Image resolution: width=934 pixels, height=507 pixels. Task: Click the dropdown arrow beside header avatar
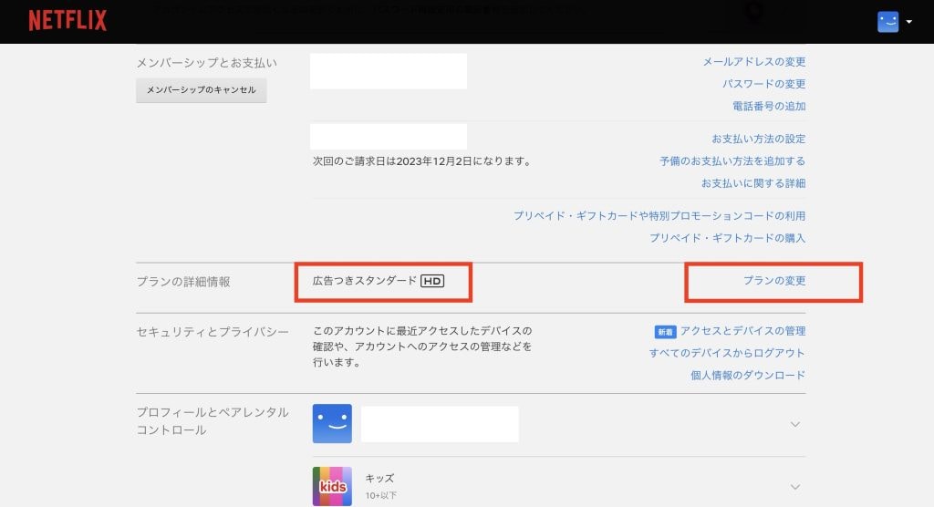pos(909,22)
